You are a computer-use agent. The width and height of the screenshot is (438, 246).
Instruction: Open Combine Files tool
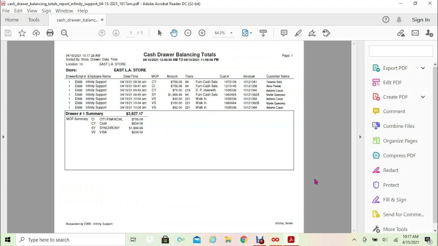click(x=399, y=126)
